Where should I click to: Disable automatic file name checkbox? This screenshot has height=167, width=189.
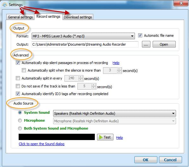[140, 35]
